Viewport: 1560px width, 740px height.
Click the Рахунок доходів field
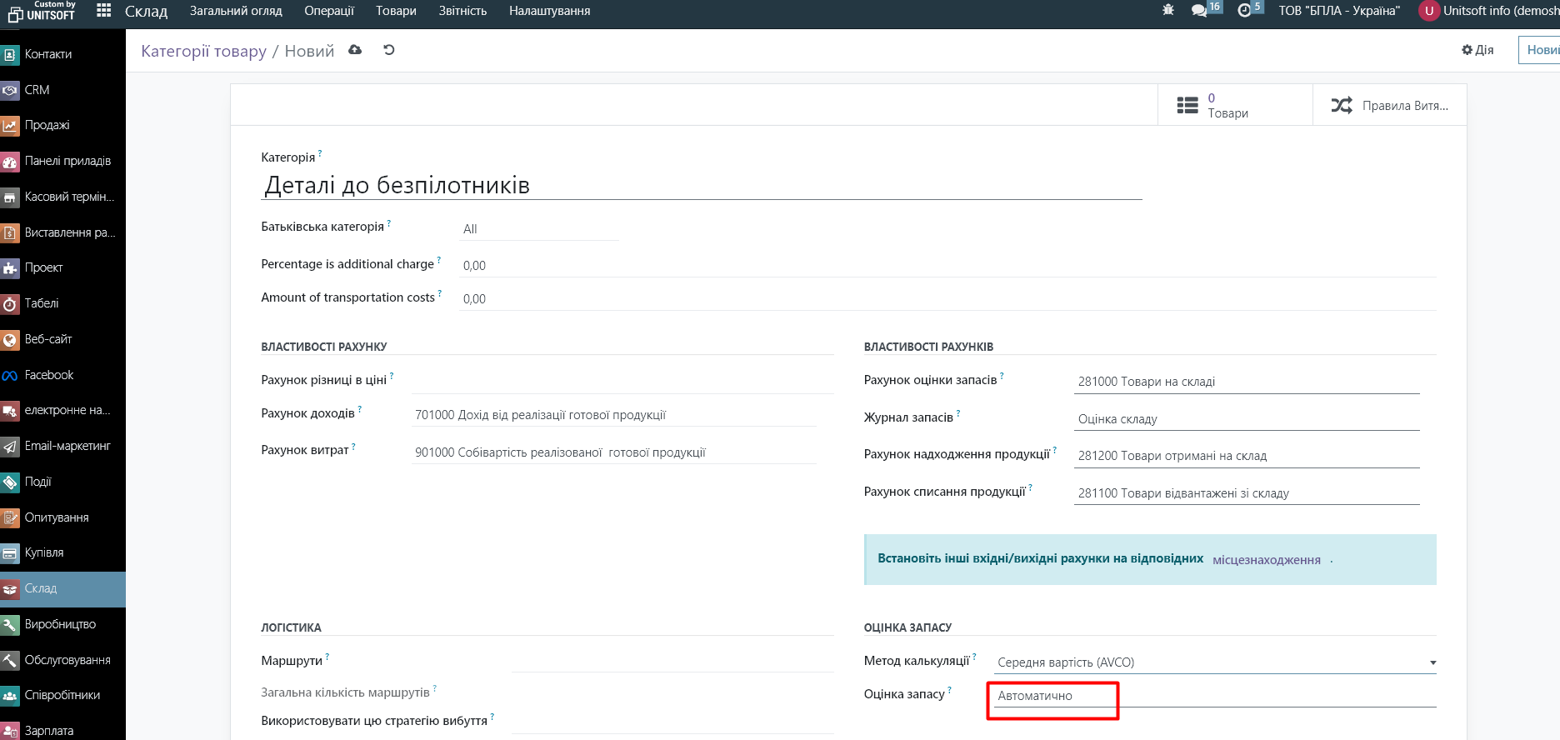coord(613,415)
